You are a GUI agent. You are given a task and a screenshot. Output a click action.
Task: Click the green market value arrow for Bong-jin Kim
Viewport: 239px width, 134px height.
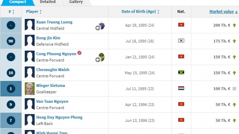[234, 41]
